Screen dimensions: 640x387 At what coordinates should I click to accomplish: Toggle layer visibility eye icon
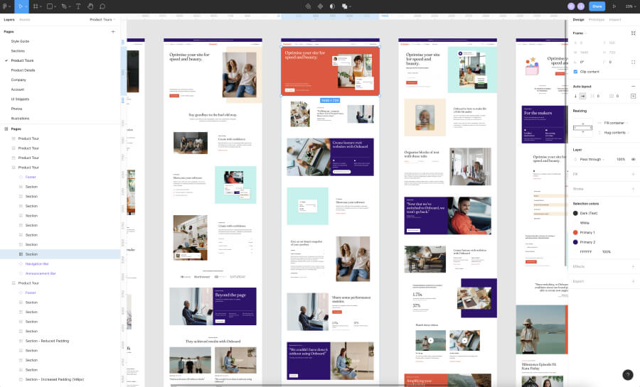[x=633, y=159]
